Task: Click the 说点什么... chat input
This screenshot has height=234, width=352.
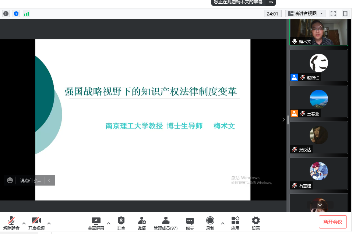Action: pos(31,180)
